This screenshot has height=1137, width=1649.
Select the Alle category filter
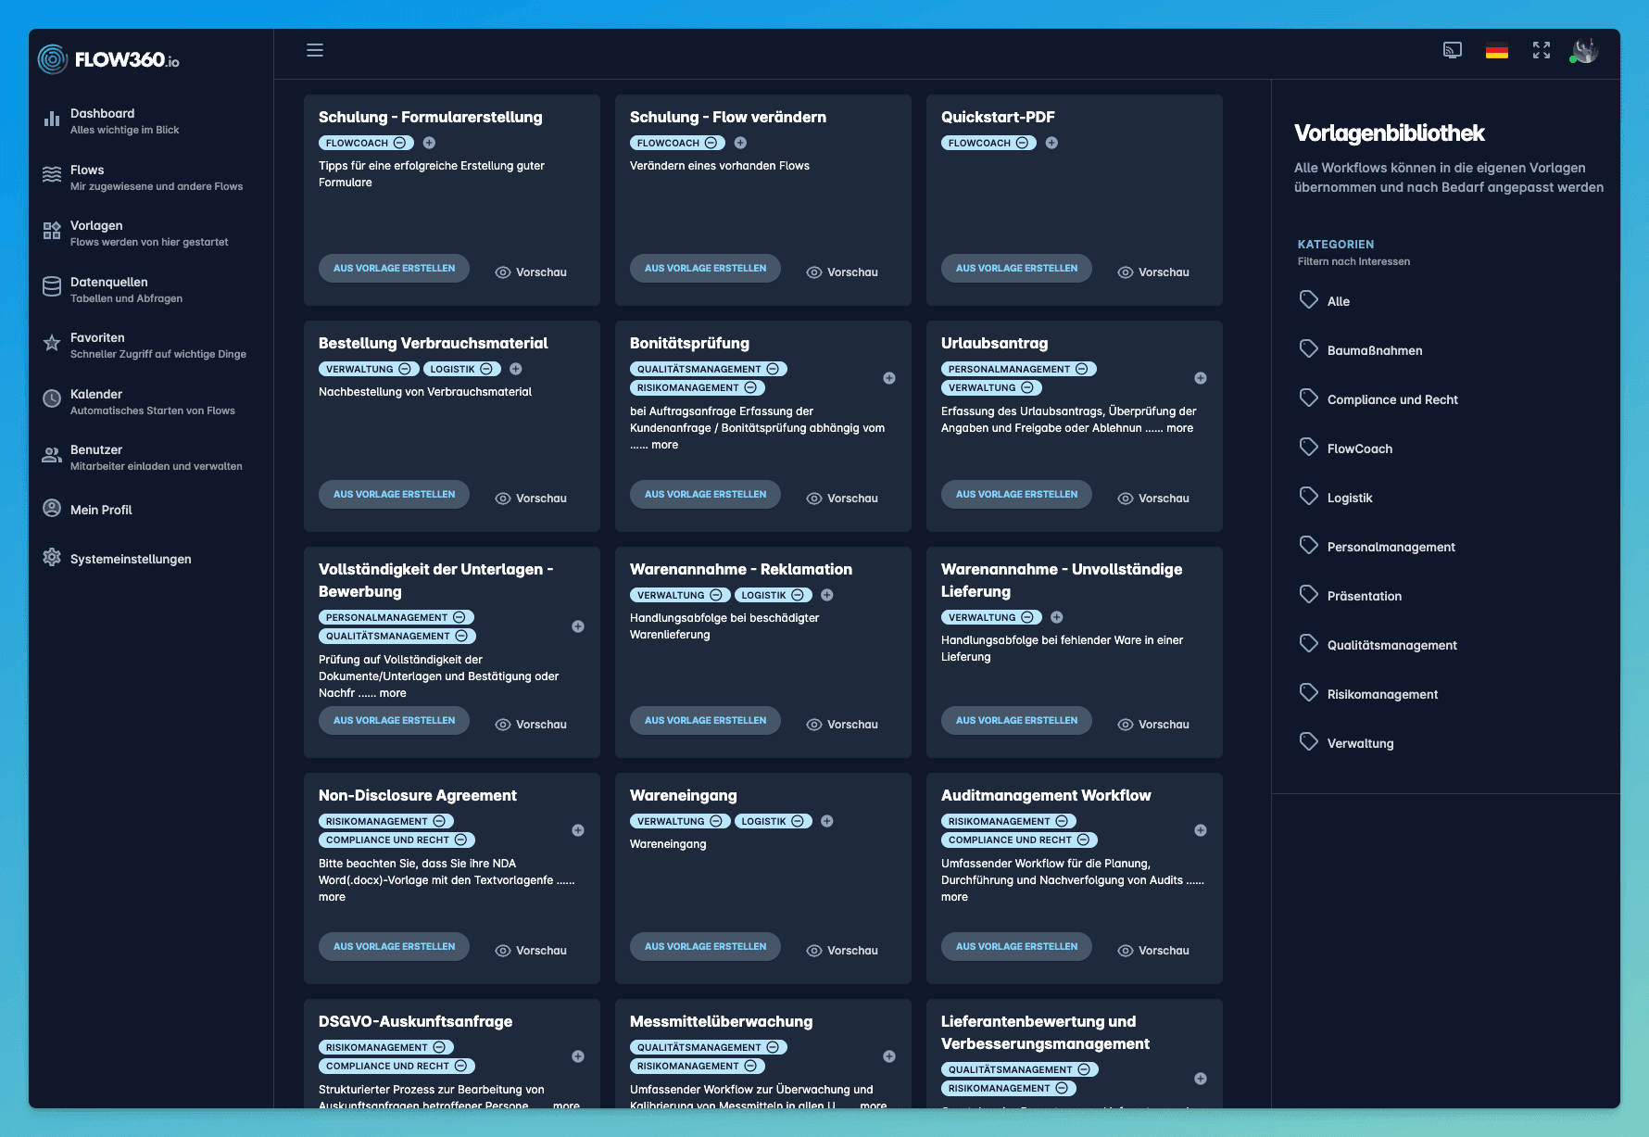click(x=1339, y=300)
